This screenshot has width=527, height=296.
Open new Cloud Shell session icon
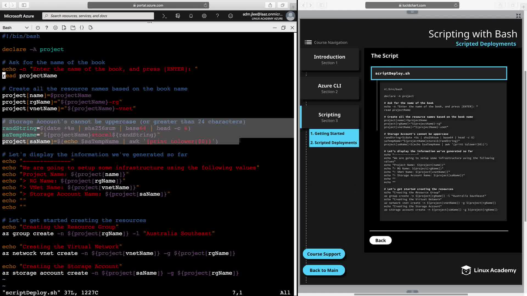73,28
